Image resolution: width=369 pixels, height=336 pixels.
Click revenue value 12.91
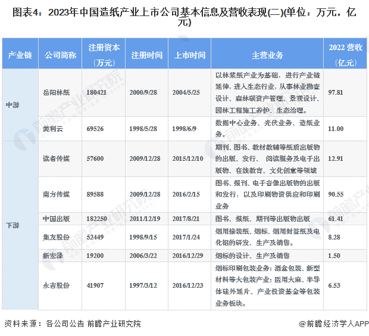pyautogui.click(x=336, y=158)
